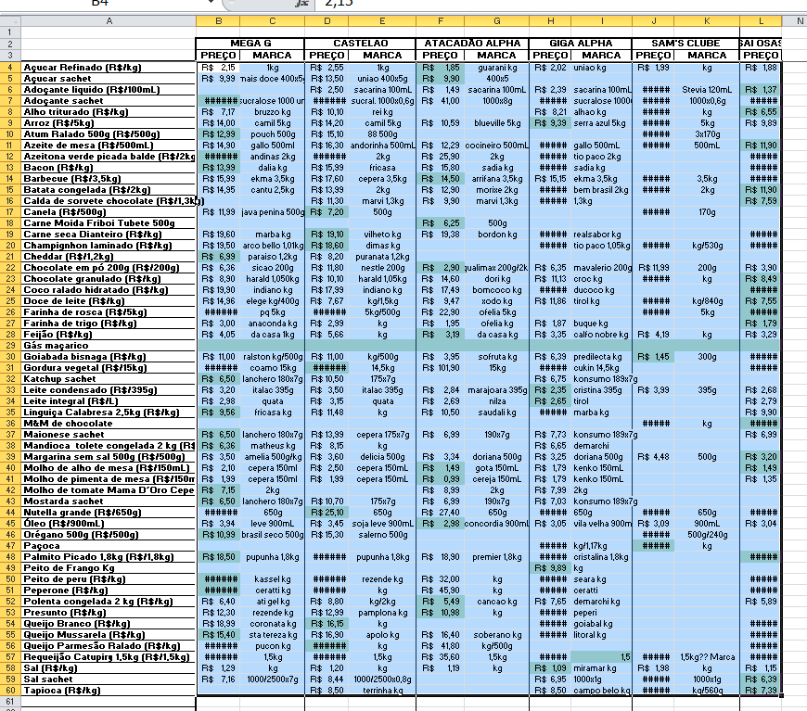Click the SAM'S CLUBE heading cell

(685, 44)
